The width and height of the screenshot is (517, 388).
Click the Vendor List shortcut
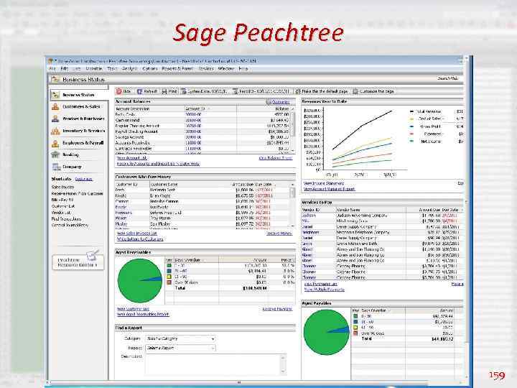pyautogui.click(x=61, y=213)
